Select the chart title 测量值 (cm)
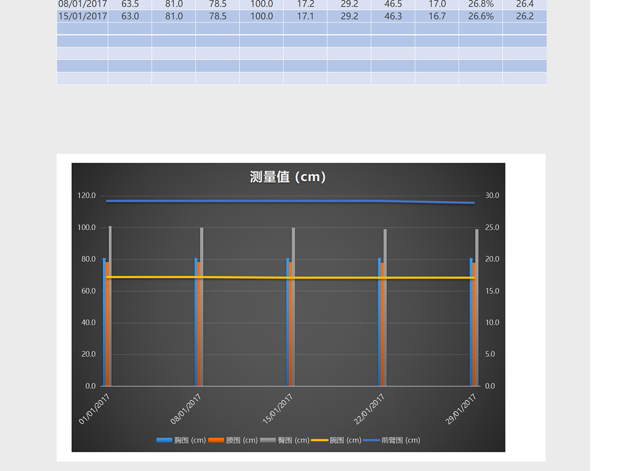Viewport: 629px width, 471px height. click(x=288, y=177)
